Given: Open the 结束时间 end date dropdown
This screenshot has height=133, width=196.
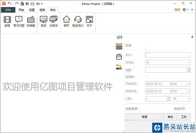Looking at the screenshot, I should tap(189, 91).
